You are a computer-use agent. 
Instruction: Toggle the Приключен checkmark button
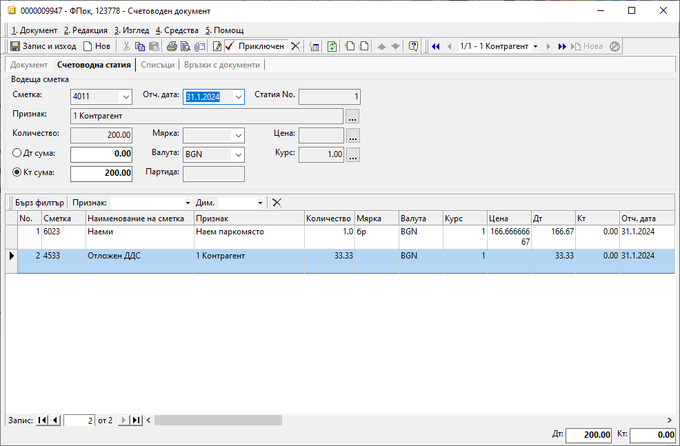point(254,46)
